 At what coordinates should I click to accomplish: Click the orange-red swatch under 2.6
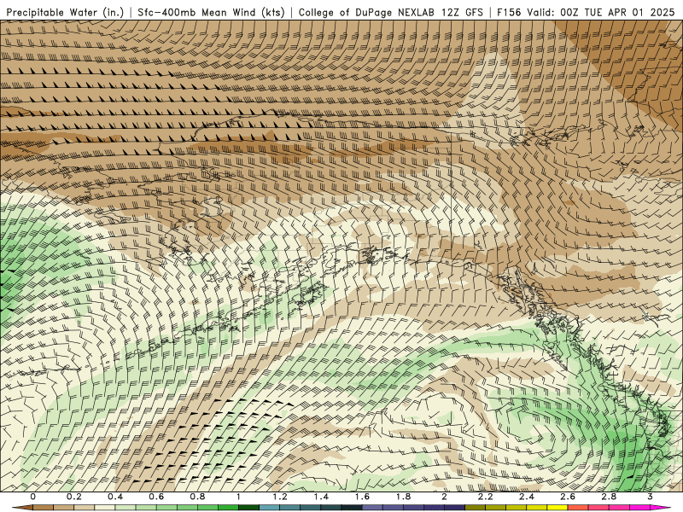578,508
